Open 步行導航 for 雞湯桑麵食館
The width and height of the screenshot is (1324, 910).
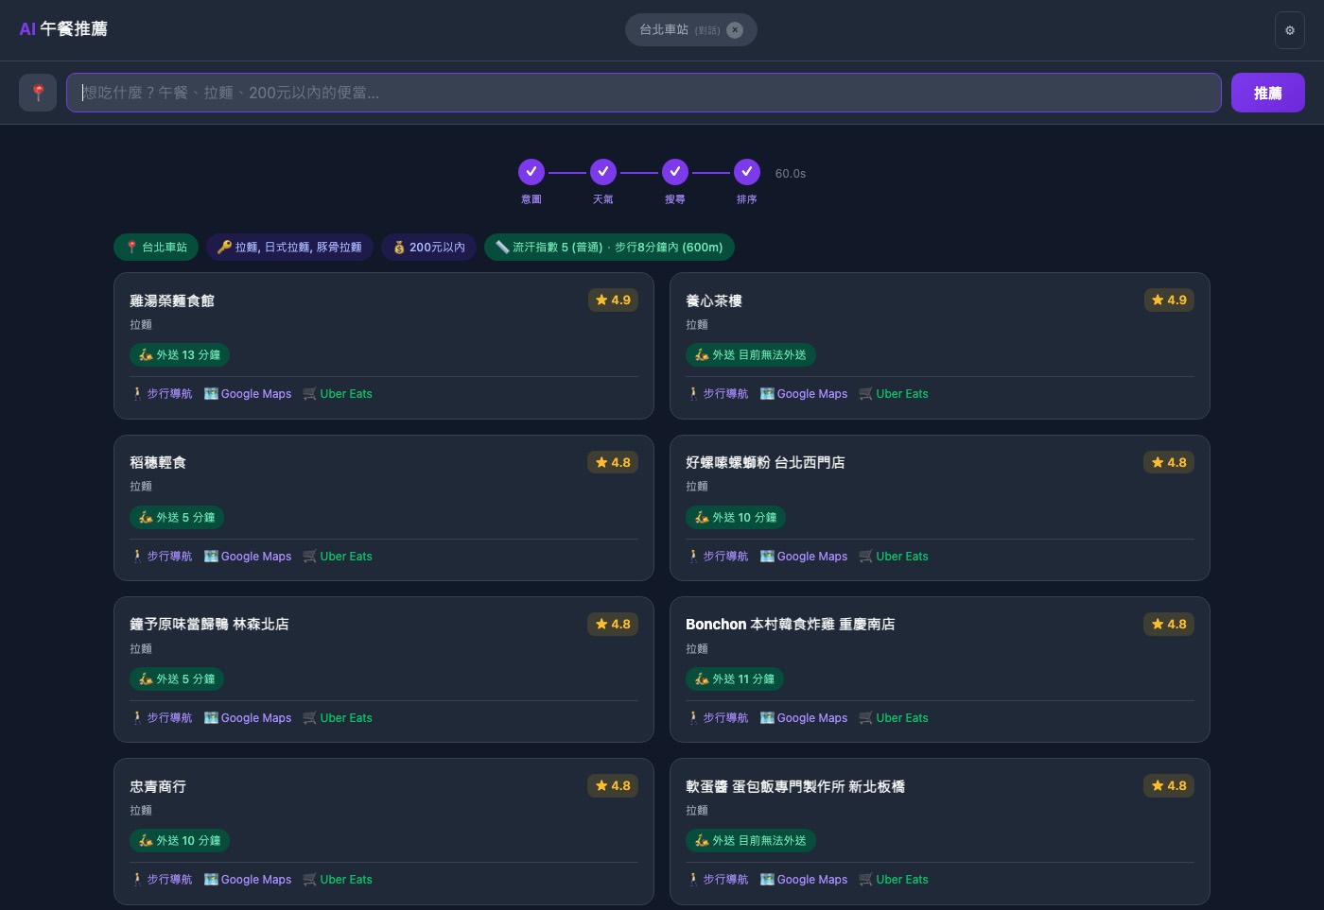click(x=162, y=394)
